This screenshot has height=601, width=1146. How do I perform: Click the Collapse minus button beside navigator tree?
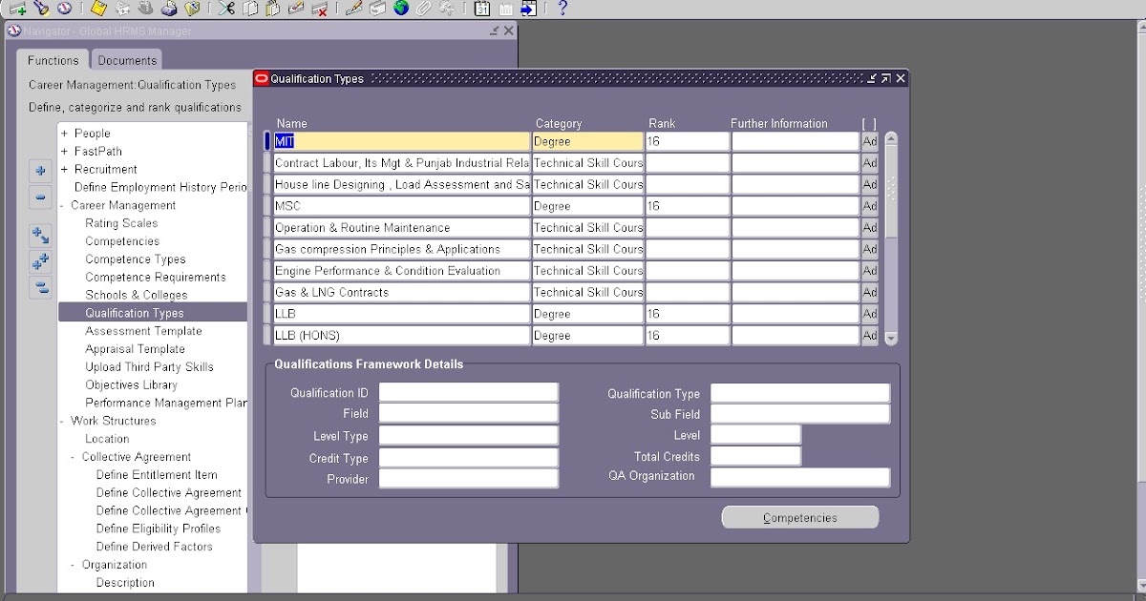(40, 198)
